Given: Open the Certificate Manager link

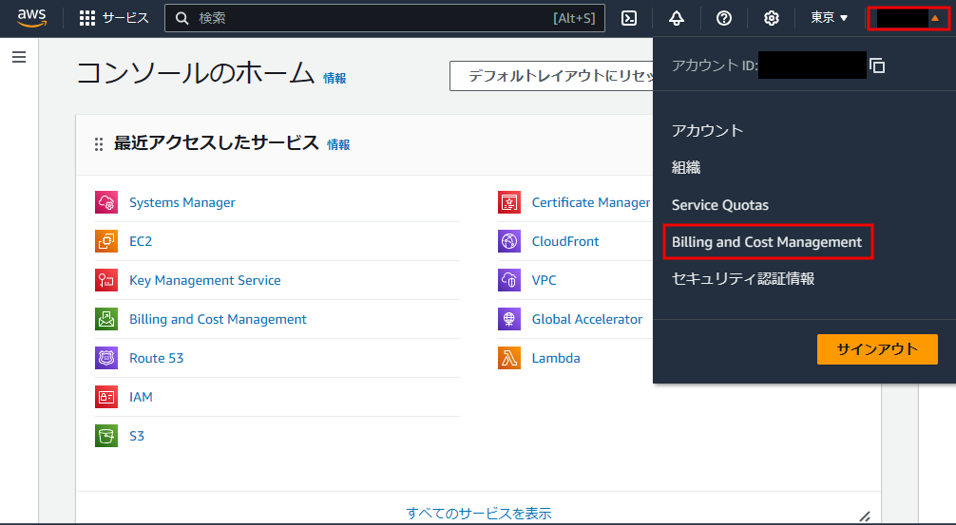Looking at the screenshot, I should tap(591, 202).
